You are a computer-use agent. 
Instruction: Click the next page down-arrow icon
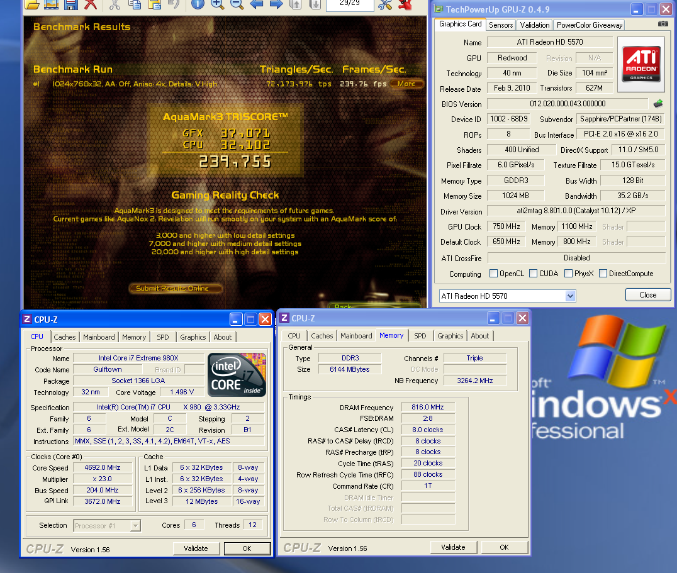pyautogui.click(x=315, y=4)
